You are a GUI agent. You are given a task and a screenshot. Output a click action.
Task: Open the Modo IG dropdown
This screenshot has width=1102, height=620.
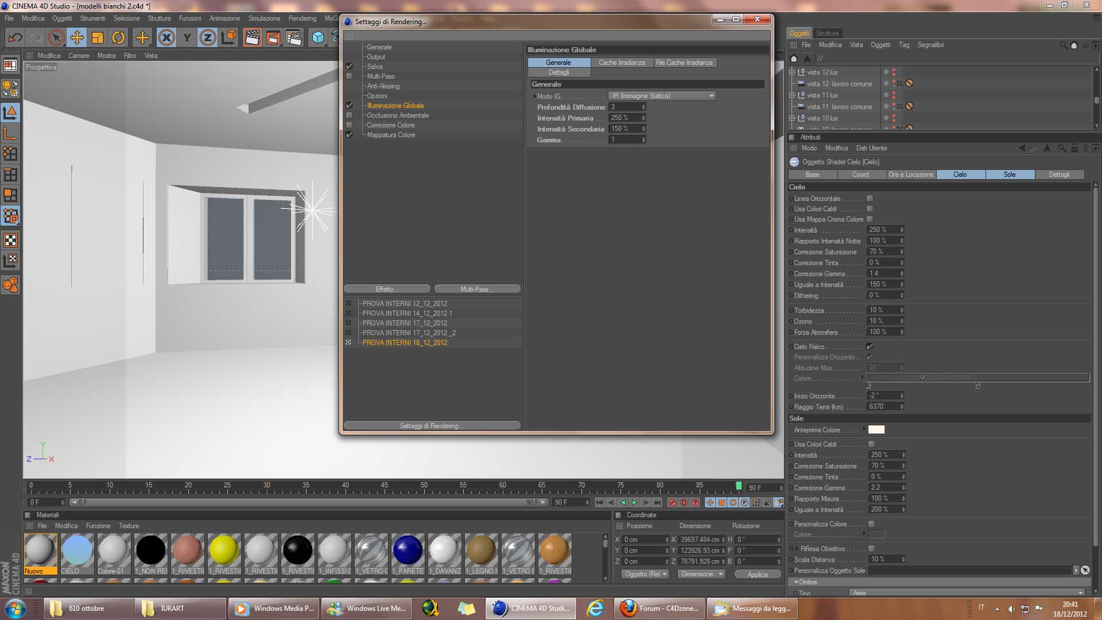tap(662, 96)
